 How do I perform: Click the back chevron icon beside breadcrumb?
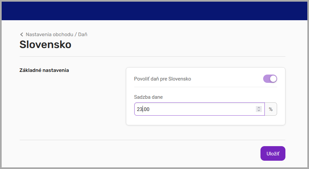22,34
